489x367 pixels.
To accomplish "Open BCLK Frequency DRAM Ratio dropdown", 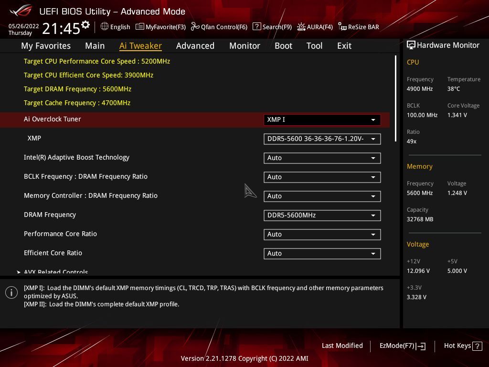I will (x=322, y=177).
